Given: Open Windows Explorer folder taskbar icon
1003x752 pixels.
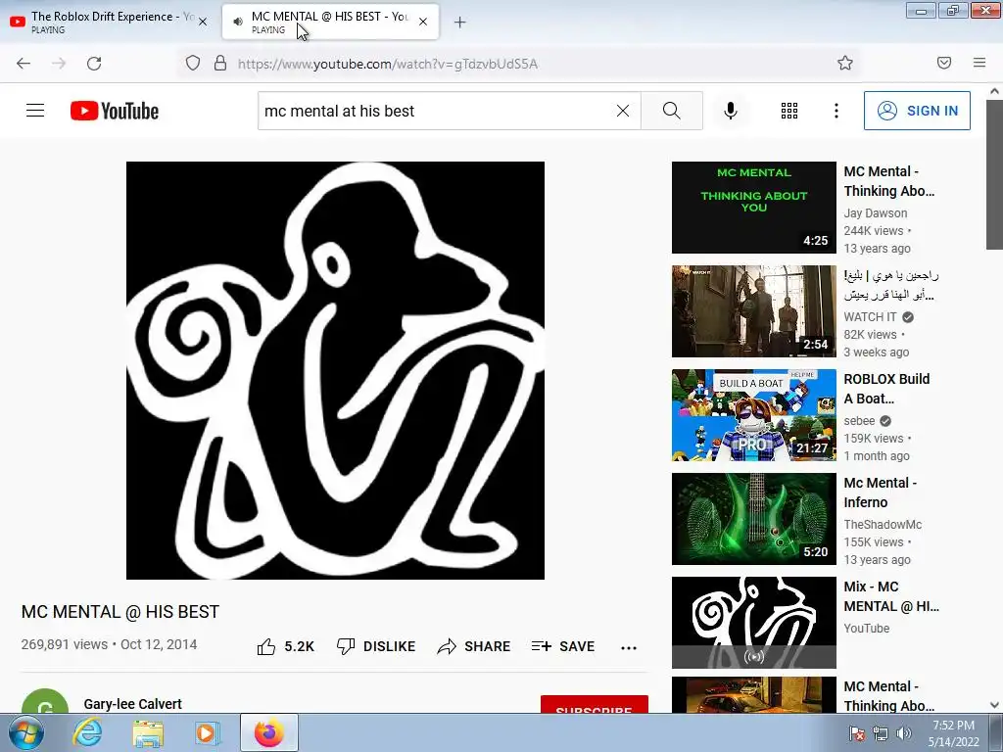Looking at the screenshot, I should point(147,733).
